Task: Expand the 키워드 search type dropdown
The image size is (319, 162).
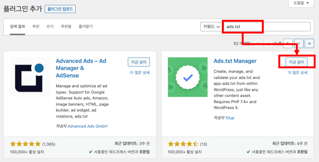Action: 212,27
